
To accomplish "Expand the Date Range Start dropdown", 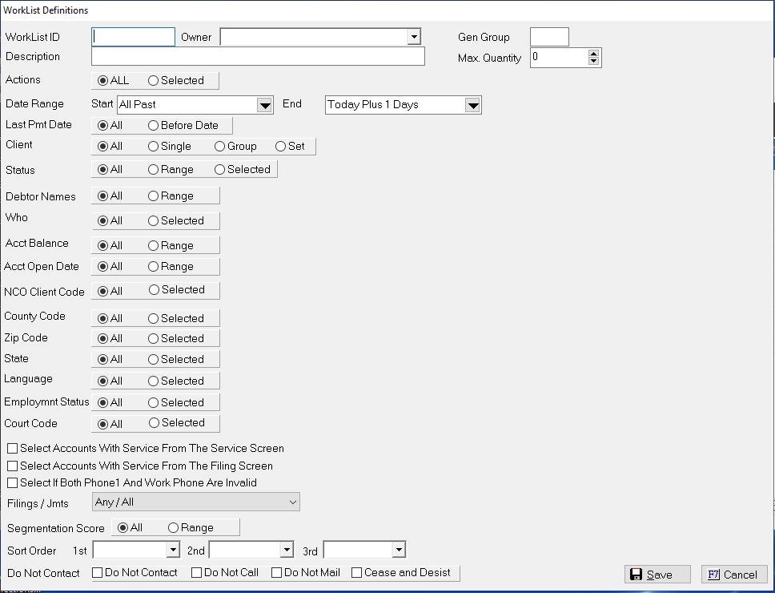I will (x=265, y=105).
